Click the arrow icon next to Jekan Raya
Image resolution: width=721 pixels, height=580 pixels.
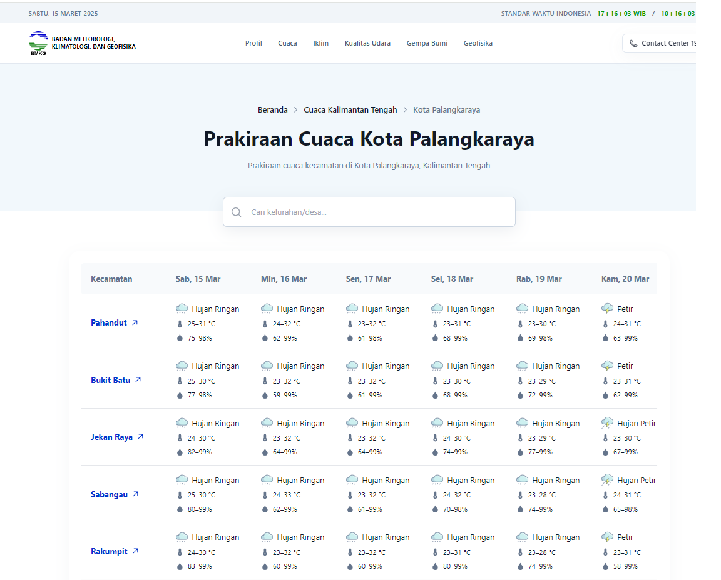pos(140,437)
